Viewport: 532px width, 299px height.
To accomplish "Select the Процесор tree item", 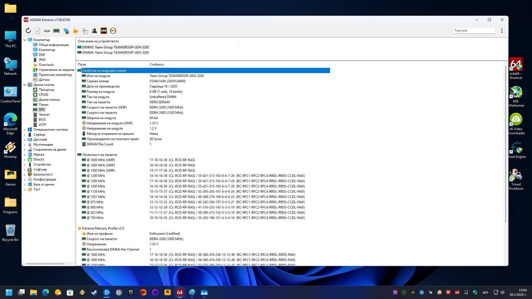I will pos(46,90).
